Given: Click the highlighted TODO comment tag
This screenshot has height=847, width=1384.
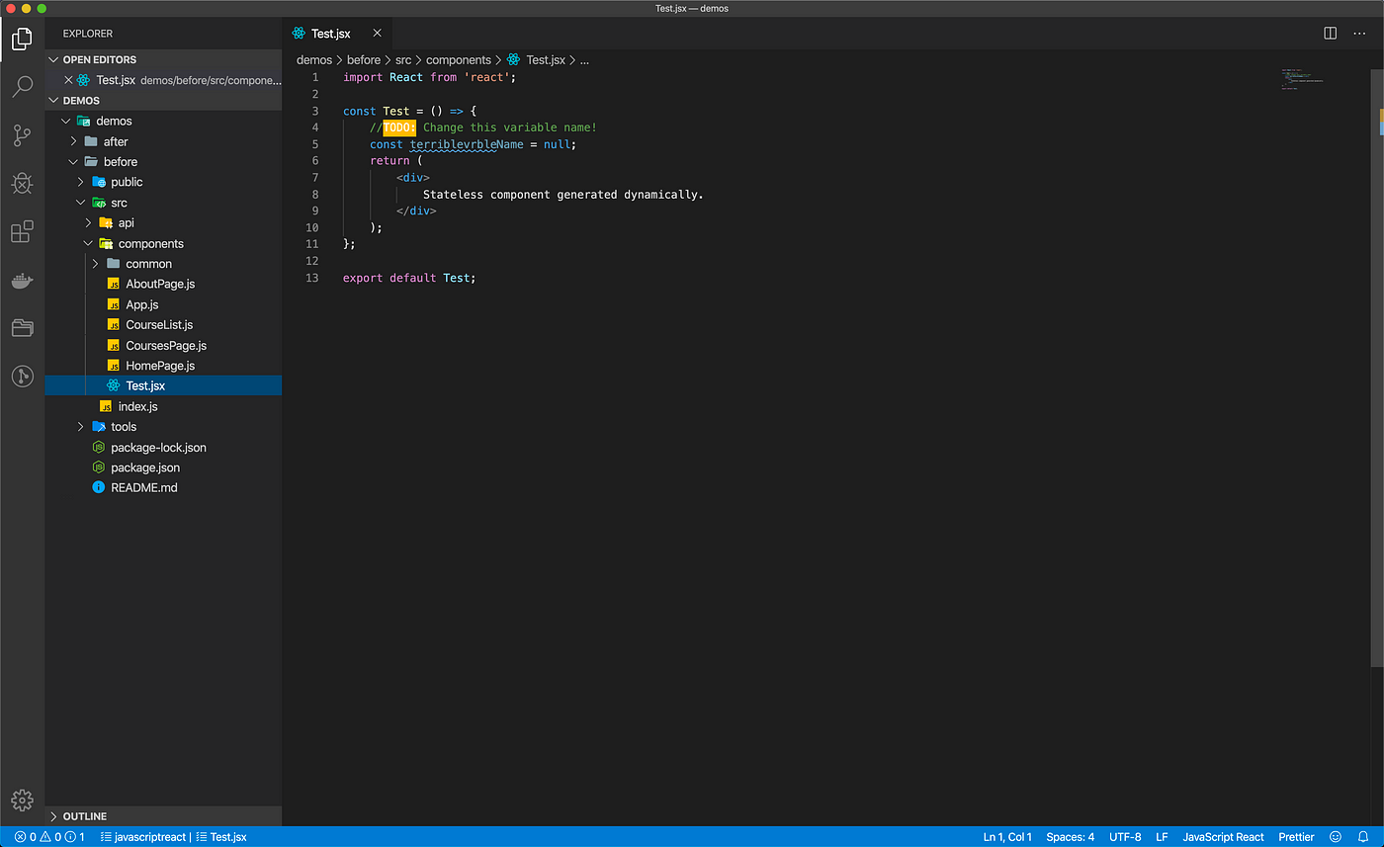Looking at the screenshot, I should pos(399,127).
